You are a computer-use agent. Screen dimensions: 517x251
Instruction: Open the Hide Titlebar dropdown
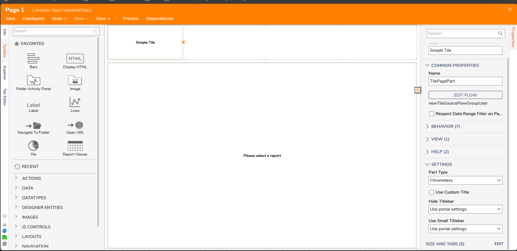465,209
